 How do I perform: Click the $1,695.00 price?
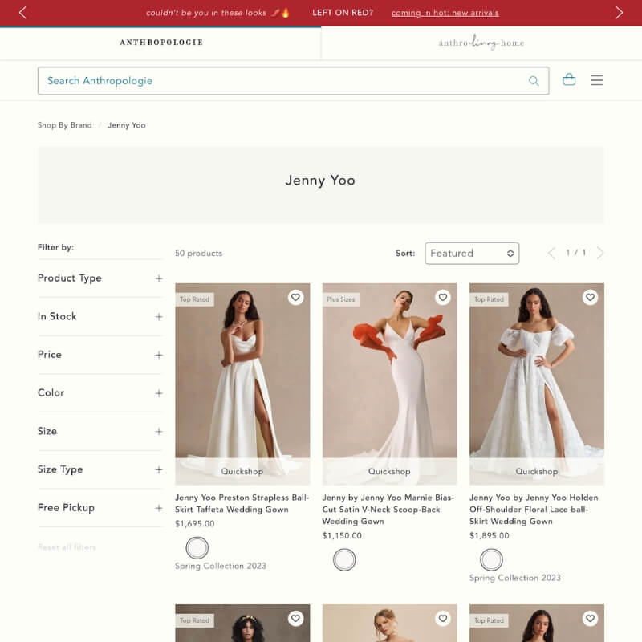[x=195, y=524]
